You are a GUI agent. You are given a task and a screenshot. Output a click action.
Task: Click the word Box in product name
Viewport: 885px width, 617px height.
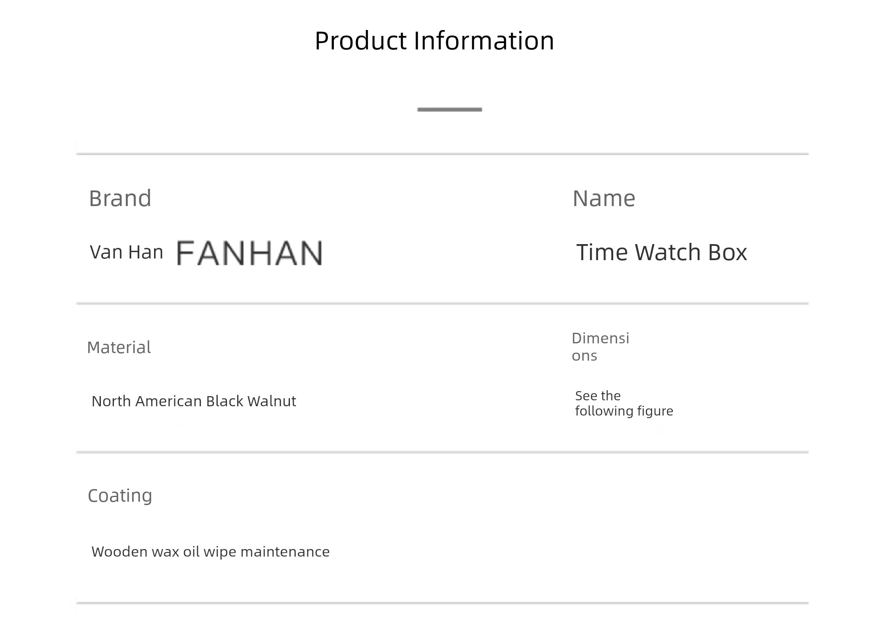(728, 252)
